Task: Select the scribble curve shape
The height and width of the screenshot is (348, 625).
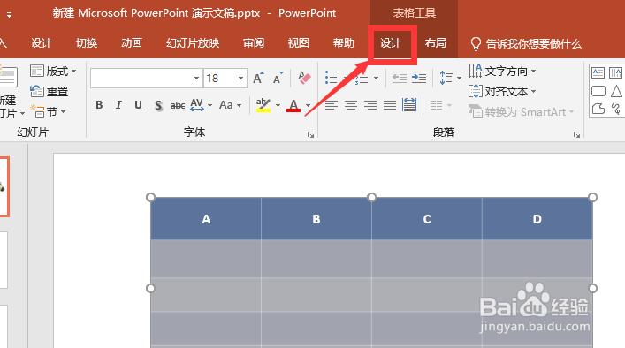Action: click(x=616, y=109)
